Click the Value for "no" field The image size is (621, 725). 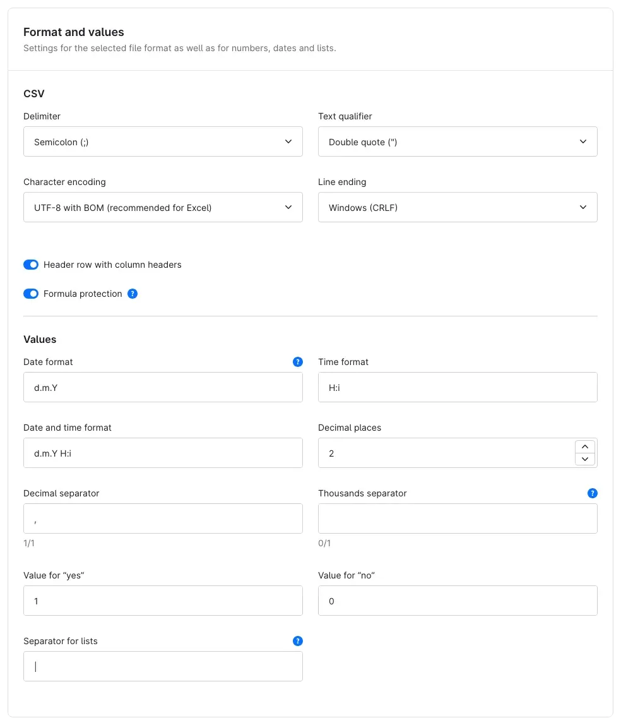point(458,601)
